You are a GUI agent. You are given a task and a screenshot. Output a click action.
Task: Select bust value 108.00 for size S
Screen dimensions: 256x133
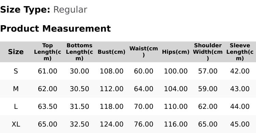tap(112, 71)
